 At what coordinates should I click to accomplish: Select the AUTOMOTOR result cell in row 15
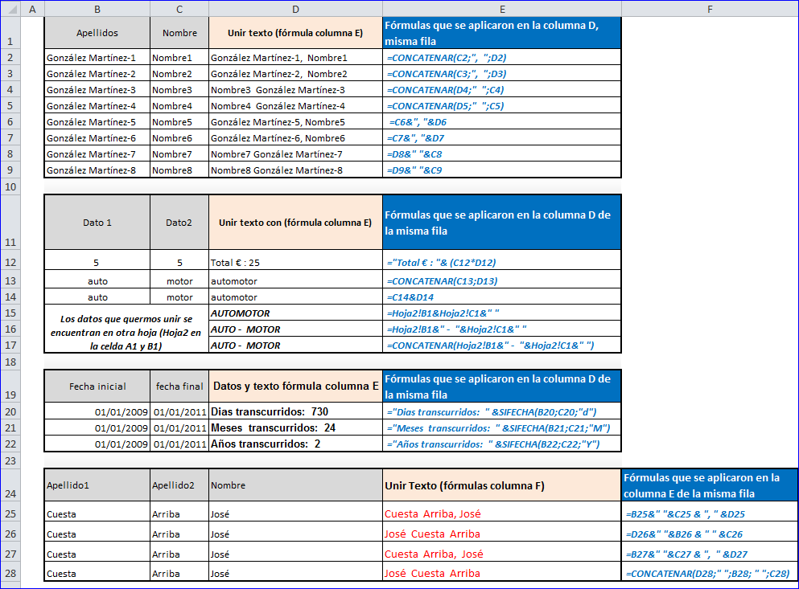tap(295, 313)
